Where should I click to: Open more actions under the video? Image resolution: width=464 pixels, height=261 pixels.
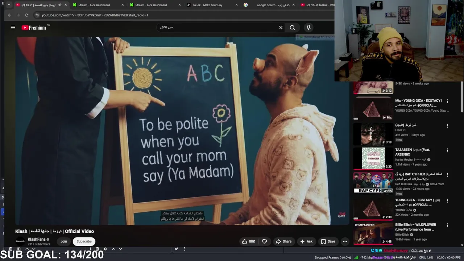pyautogui.click(x=345, y=241)
